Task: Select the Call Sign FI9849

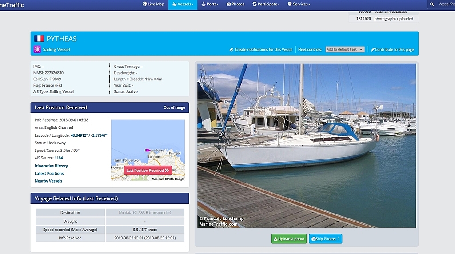Action: point(55,79)
